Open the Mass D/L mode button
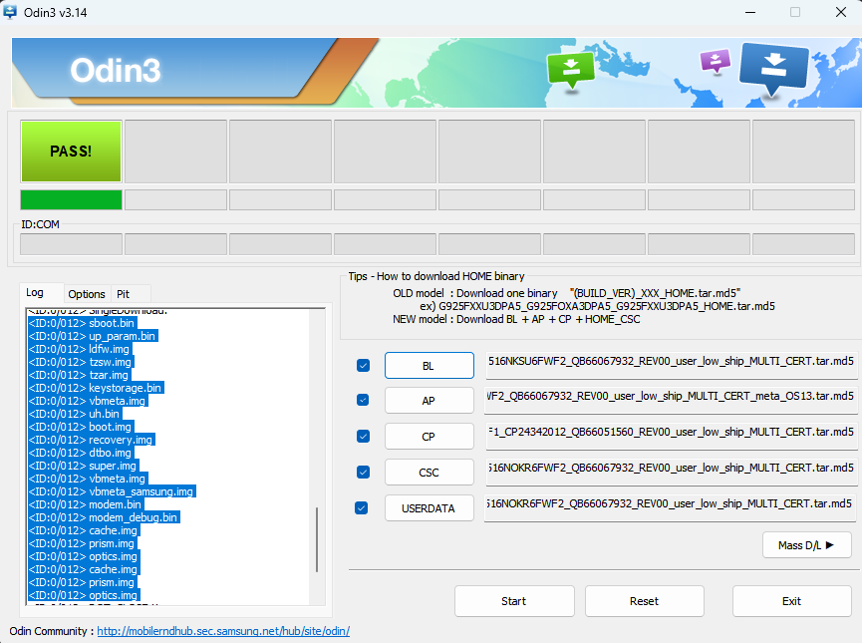862x643 pixels. pos(806,544)
